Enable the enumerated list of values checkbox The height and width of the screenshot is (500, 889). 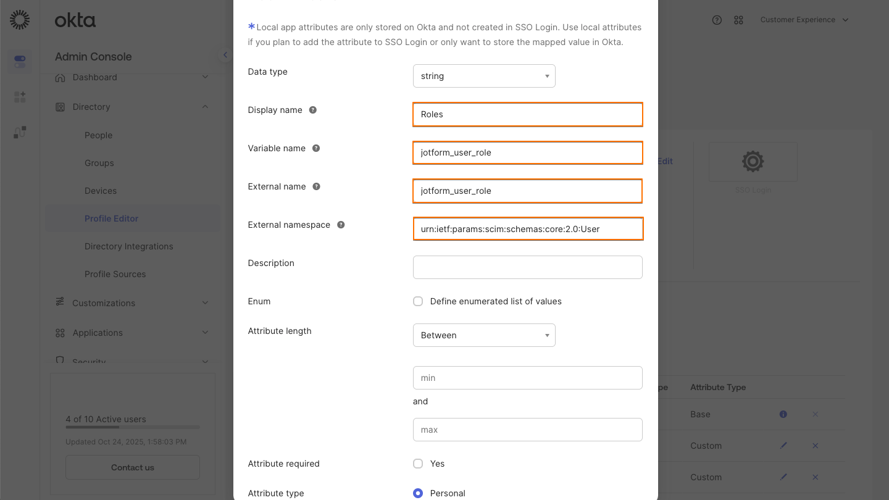click(418, 301)
